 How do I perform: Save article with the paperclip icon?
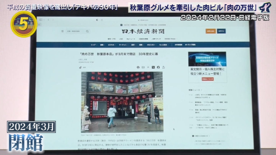80,67
